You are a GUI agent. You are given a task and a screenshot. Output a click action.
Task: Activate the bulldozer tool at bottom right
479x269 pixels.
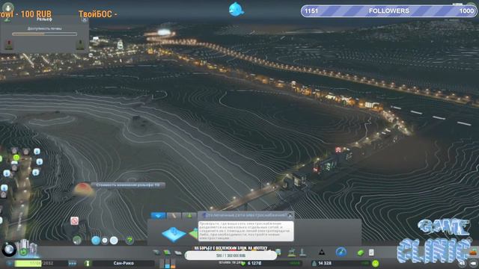(473, 252)
